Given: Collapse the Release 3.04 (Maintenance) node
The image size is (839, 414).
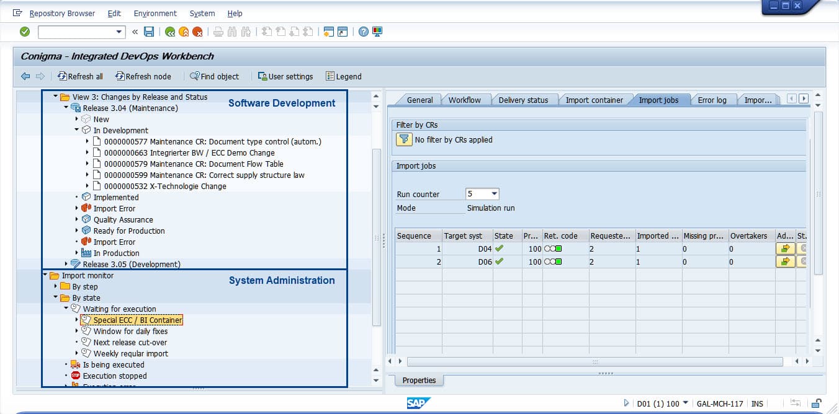Looking at the screenshot, I should coord(66,108).
